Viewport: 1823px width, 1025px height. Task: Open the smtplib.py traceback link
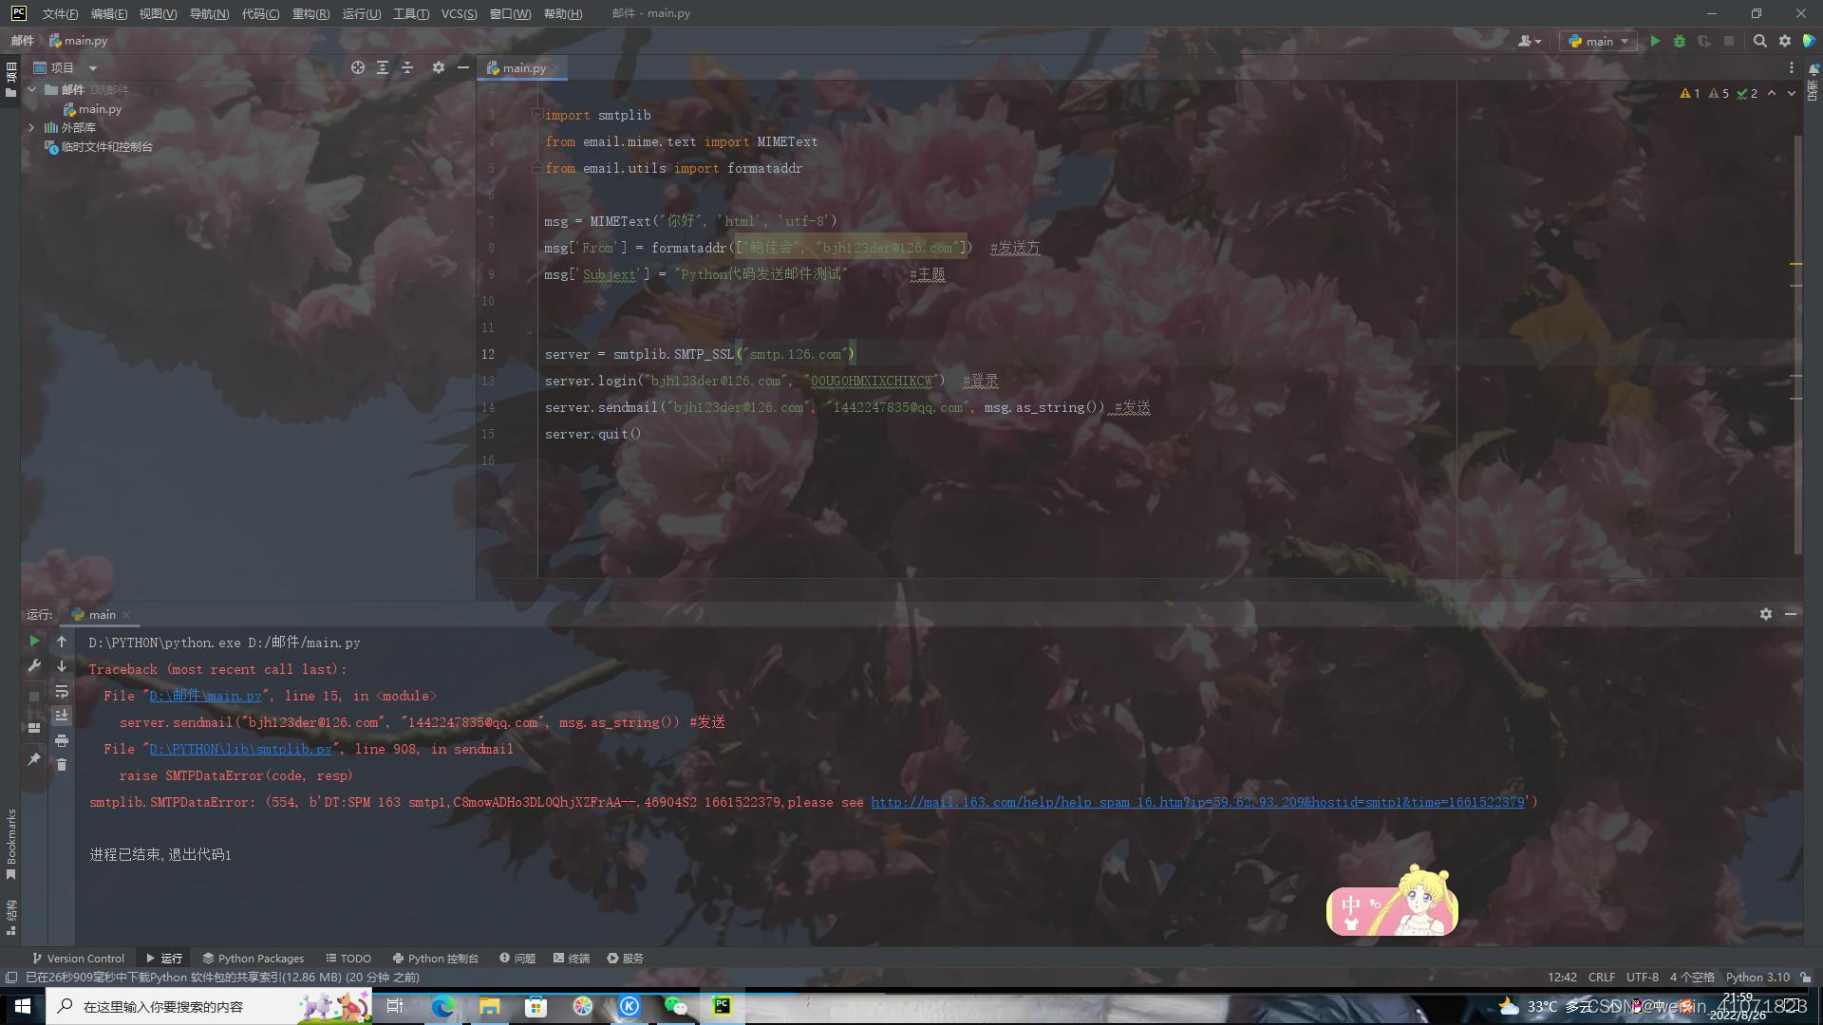click(x=240, y=749)
